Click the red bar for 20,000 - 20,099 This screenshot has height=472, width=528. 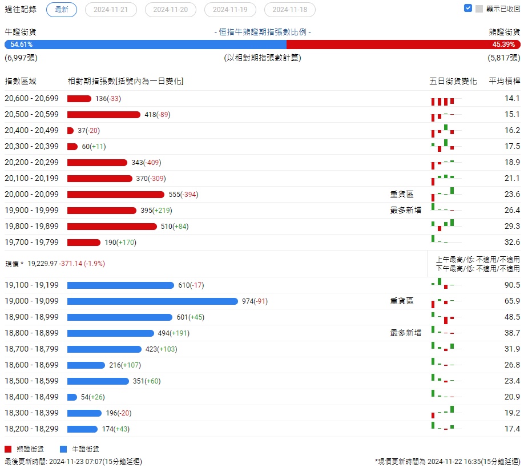(116, 195)
